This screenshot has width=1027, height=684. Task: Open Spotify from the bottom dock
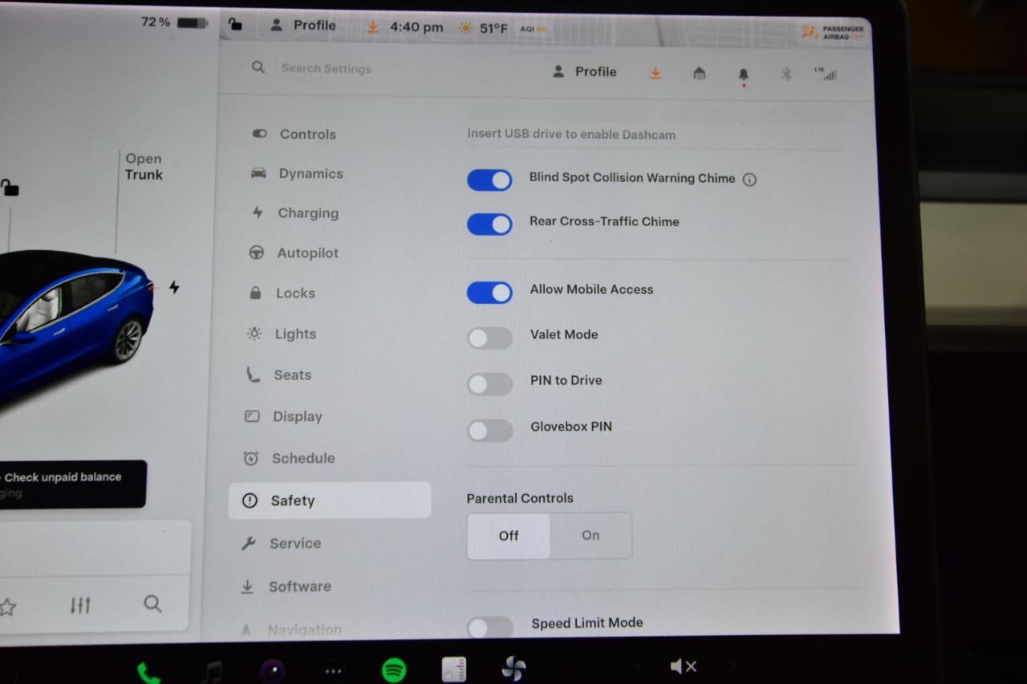tap(393, 666)
